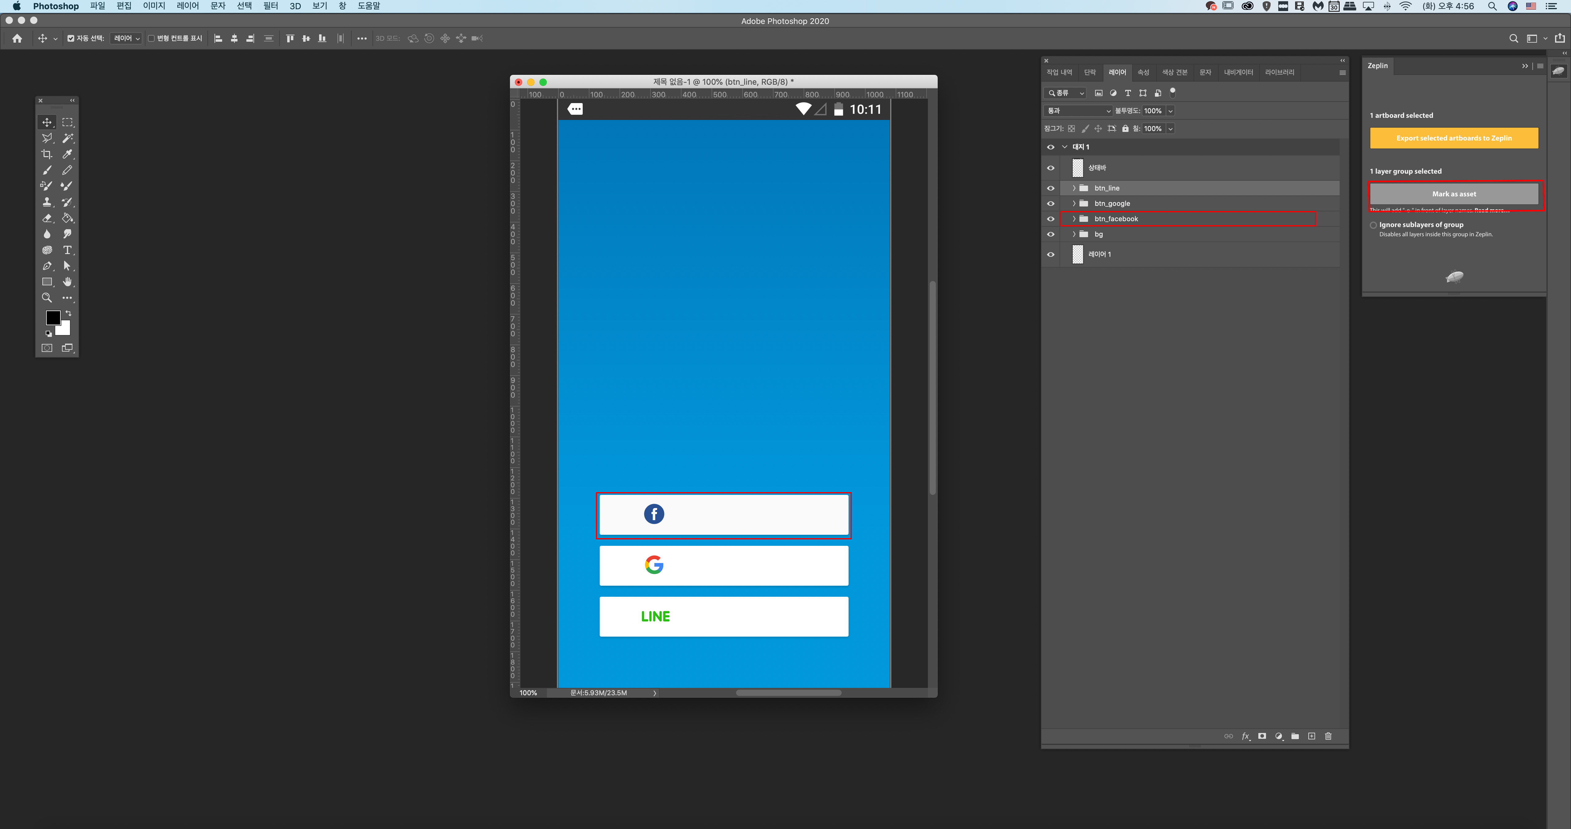Open the layer style fx menu
1571x829 pixels.
point(1245,736)
